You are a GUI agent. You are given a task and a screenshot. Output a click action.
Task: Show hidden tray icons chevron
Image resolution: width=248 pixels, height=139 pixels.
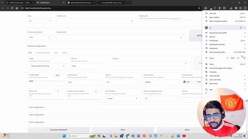pos(211,136)
